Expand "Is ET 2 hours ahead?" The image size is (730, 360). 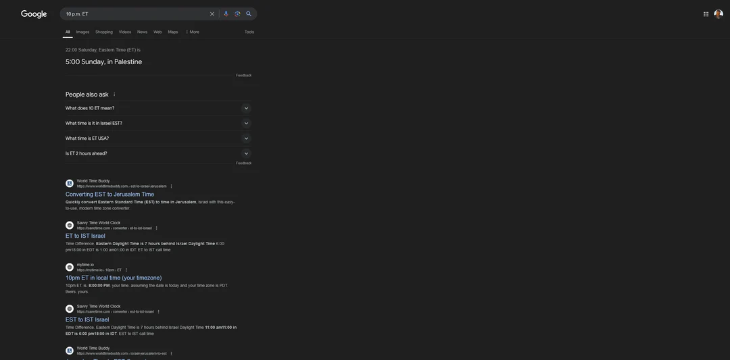pos(158,153)
